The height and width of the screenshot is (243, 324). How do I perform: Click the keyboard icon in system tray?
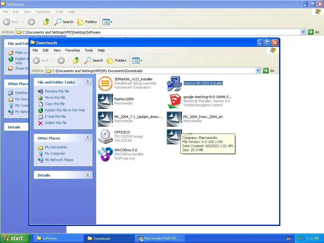coord(289,239)
